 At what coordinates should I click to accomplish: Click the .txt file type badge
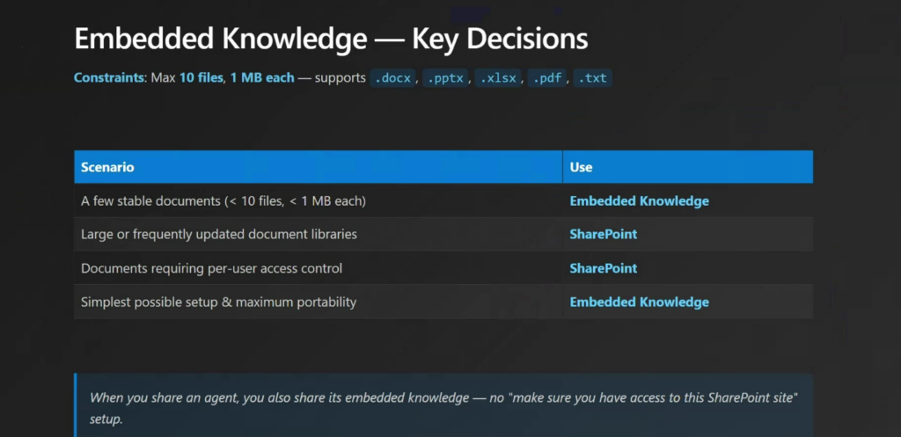594,78
